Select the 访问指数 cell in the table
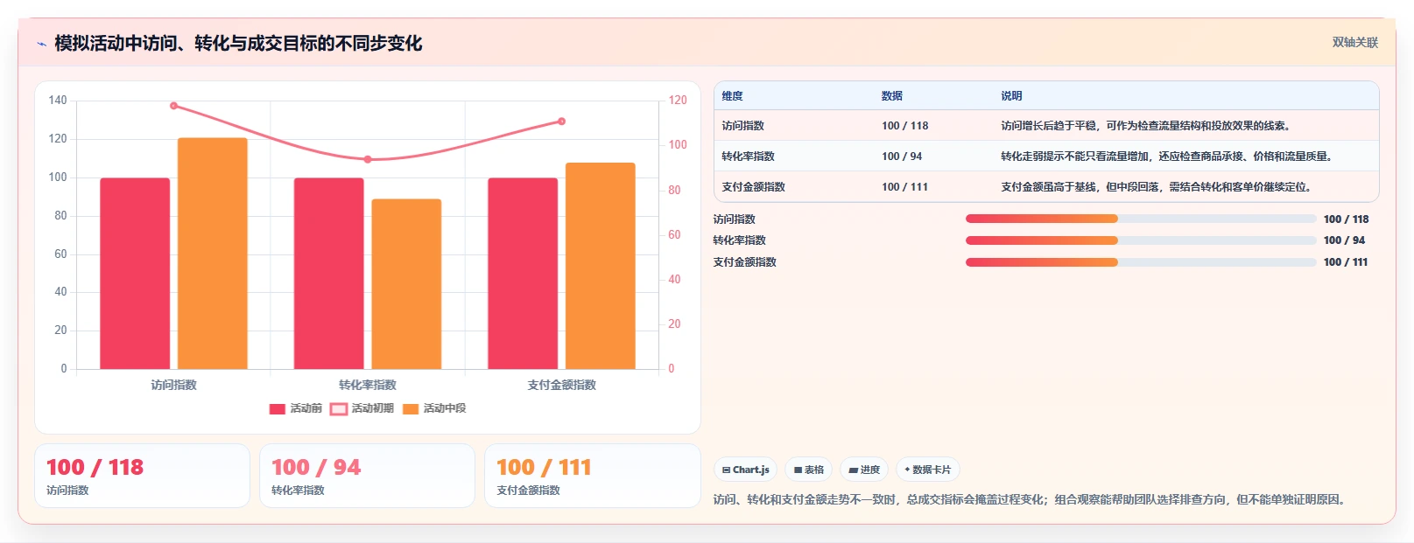Image resolution: width=1414 pixels, height=543 pixels. (743, 126)
